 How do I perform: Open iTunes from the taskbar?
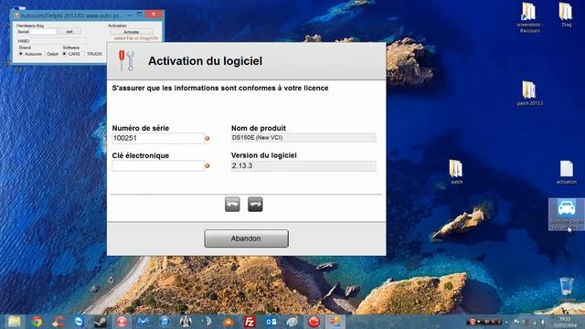tap(165, 322)
